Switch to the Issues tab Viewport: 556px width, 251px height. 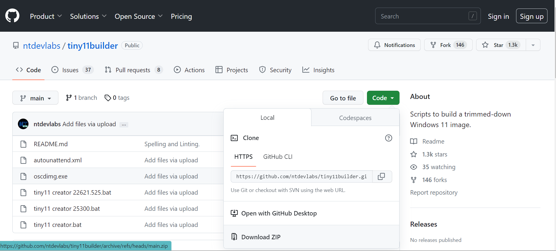[72, 70]
